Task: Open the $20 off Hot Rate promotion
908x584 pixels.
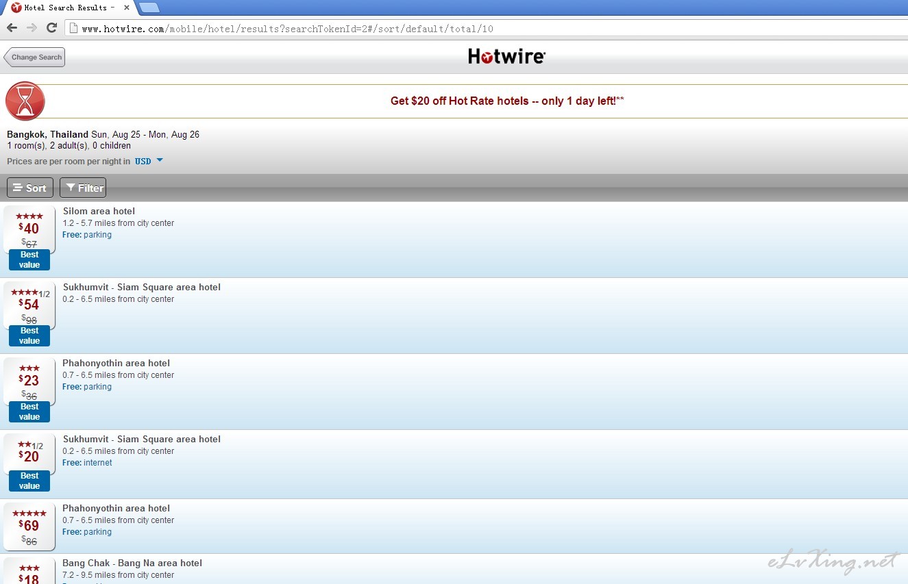Action: click(x=507, y=101)
